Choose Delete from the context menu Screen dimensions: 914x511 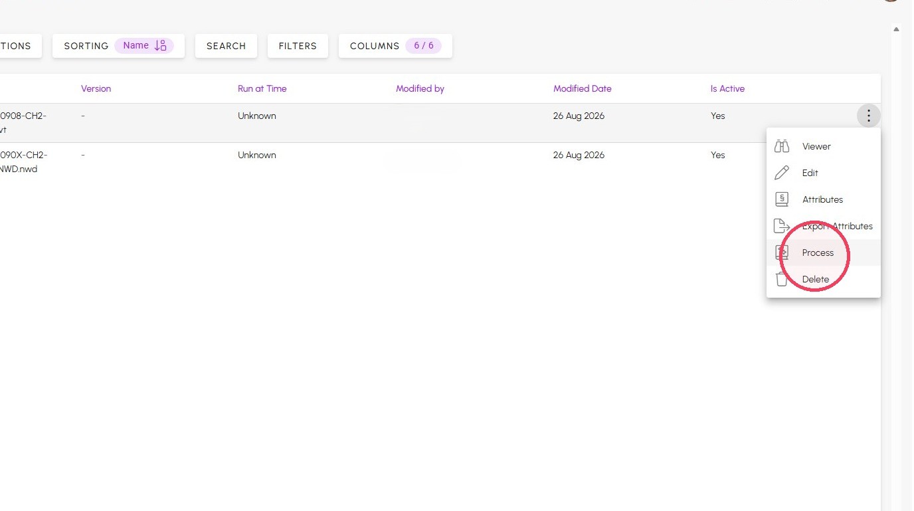coord(824,279)
